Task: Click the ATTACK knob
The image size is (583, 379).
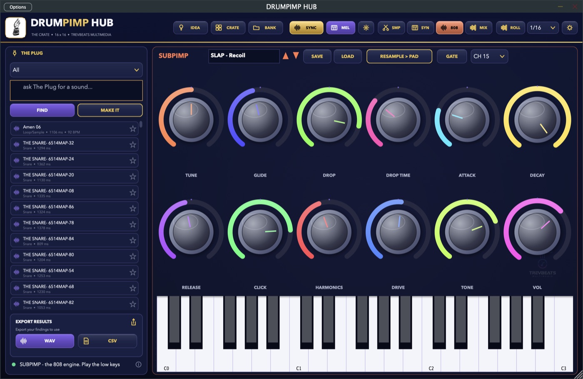Action: 467,120
